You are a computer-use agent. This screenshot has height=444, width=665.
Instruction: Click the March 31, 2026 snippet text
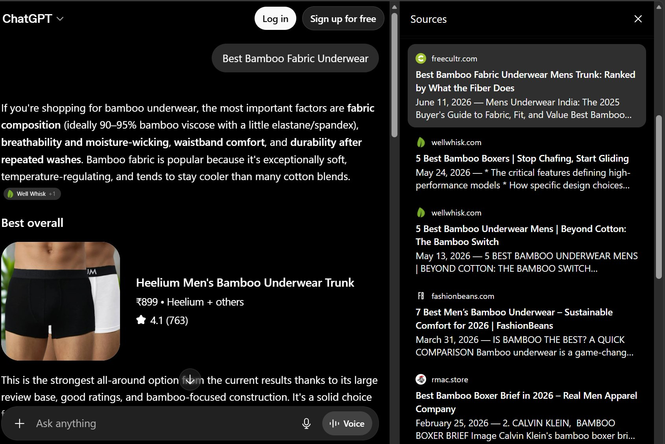click(x=525, y=346)
